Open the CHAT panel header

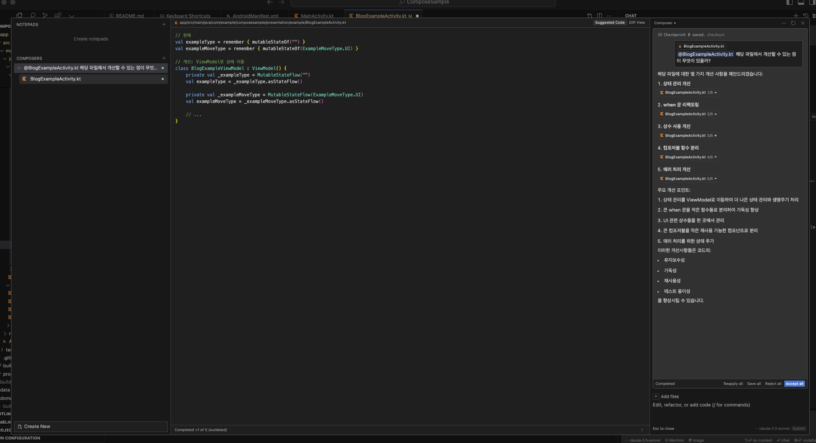pos(631,16)
